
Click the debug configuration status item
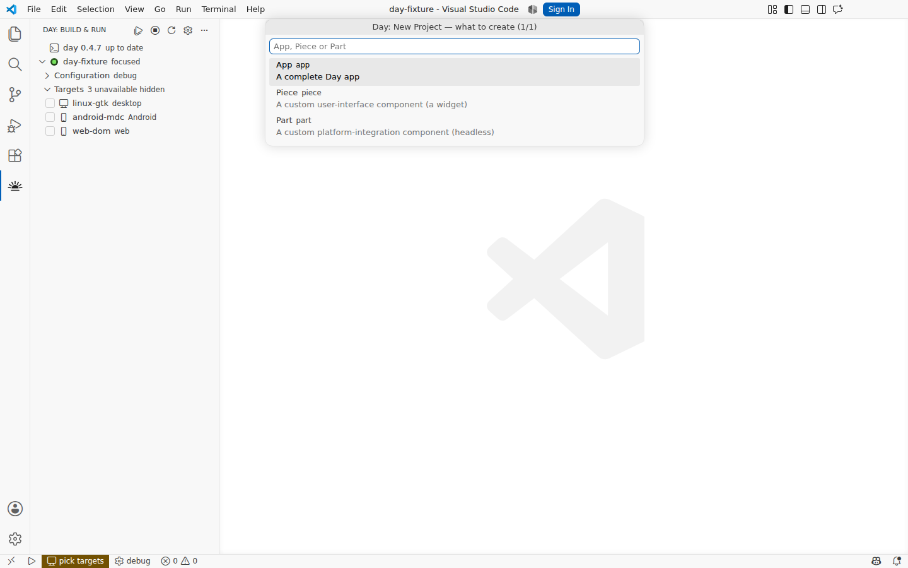pyautogui.click(x=132, y=561)
